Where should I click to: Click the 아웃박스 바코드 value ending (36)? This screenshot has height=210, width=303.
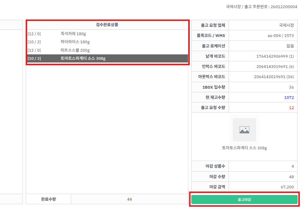274,77
